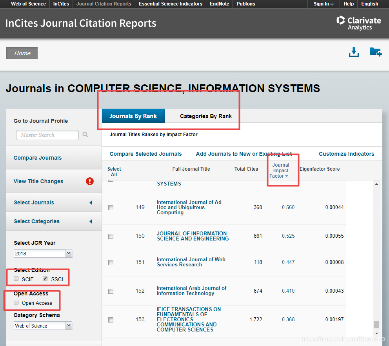Switch to Categories By Rank tab

pos(206,116)
